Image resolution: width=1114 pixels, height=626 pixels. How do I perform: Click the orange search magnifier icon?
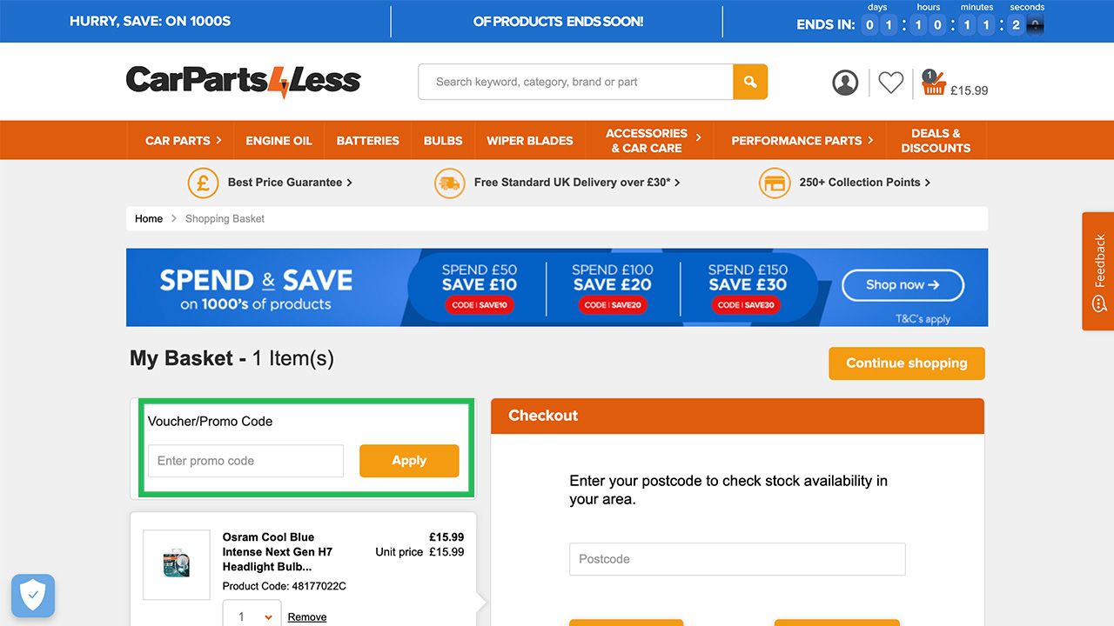click(750, 82)
